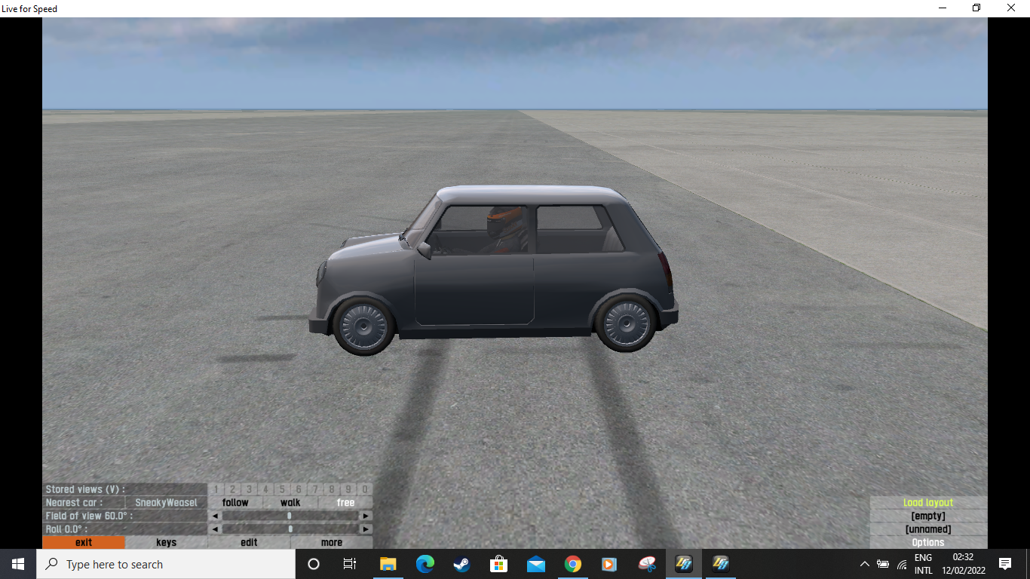Screen dimensions: 1030x579
Task: Check the battery status tray icon
Action: coord(883,564)
